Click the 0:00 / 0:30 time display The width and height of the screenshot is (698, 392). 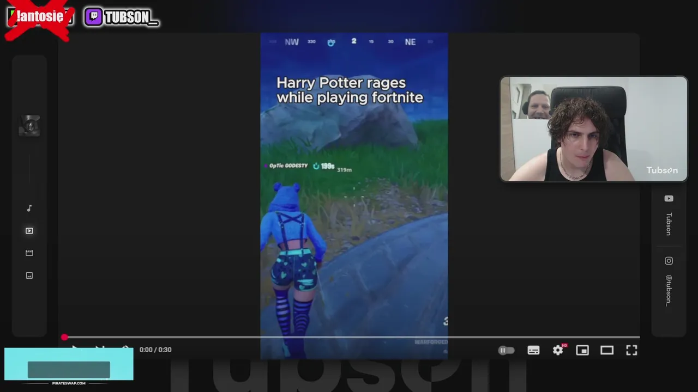pyautogui.click(x=155, y=350)
